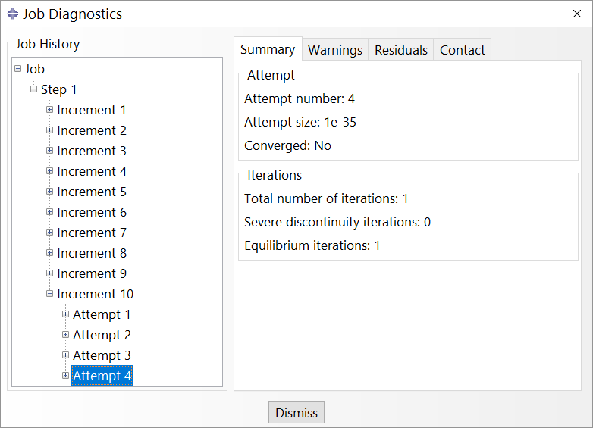
Task: Open the Residuals tab
Action: pyautogui.click(x=401, y=50)
